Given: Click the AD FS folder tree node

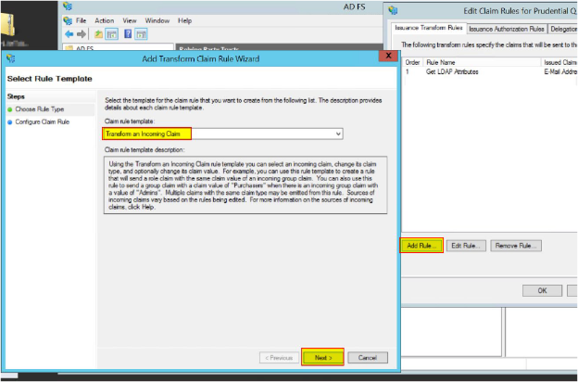Looking at the screenshot, I should 83,46.
